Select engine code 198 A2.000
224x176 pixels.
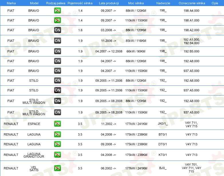click(191, 30)
